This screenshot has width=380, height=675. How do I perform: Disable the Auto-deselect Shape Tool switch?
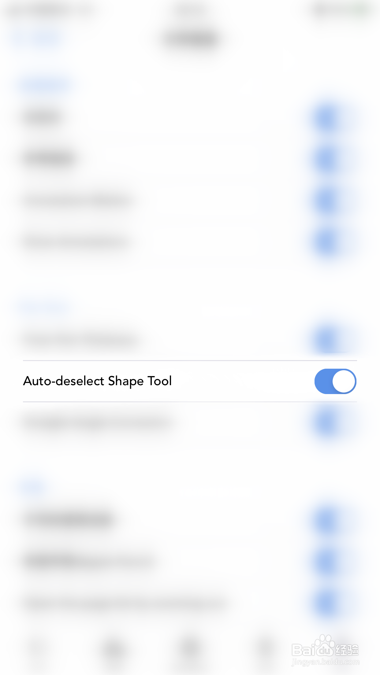[335, 381]
